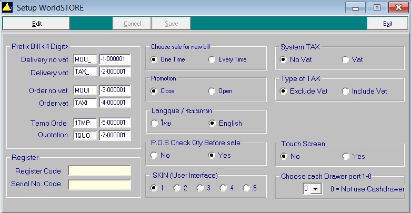Click the Cancel button
The height and width of the screenshot is (213, 411).
pyautogui.click(x=132, y=24)
